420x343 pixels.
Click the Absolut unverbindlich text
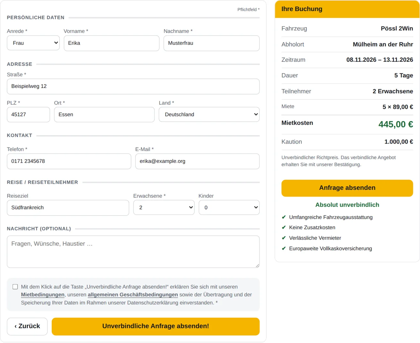347,205
